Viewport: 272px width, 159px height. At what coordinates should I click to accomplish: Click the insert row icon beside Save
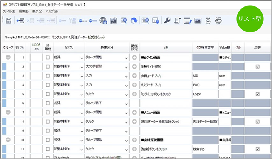[x=20, y=21]
